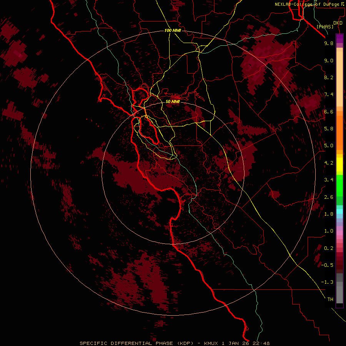Click the Specific Differential Phase KMUX caption

pos(175,343)
